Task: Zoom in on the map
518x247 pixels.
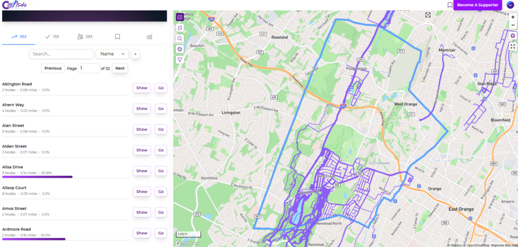Action: click(512, 17)
